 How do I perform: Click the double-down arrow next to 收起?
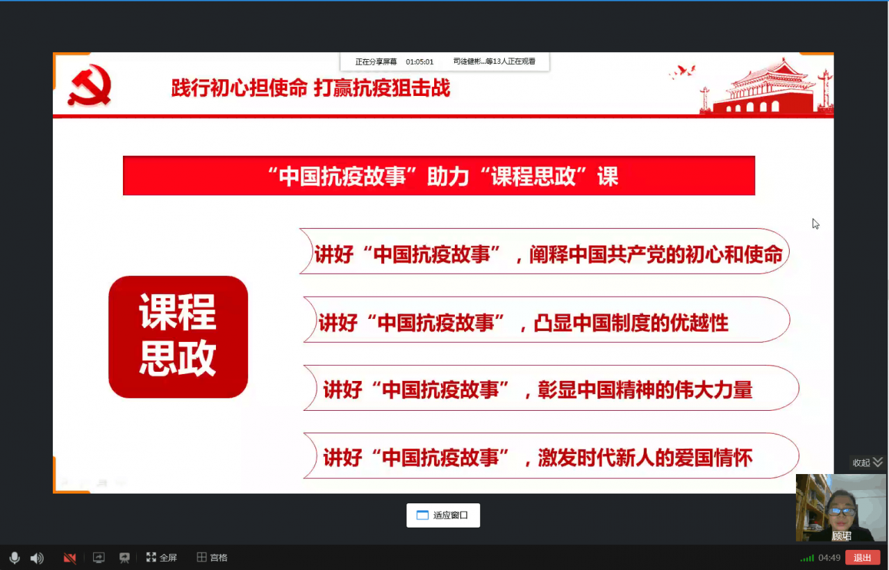coord(876,462)
